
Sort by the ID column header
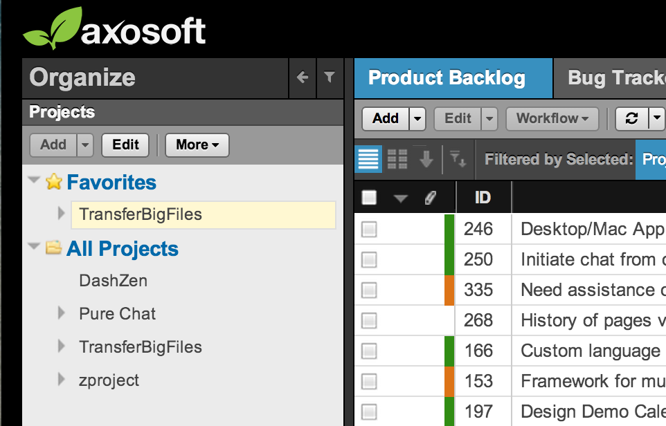483,197
